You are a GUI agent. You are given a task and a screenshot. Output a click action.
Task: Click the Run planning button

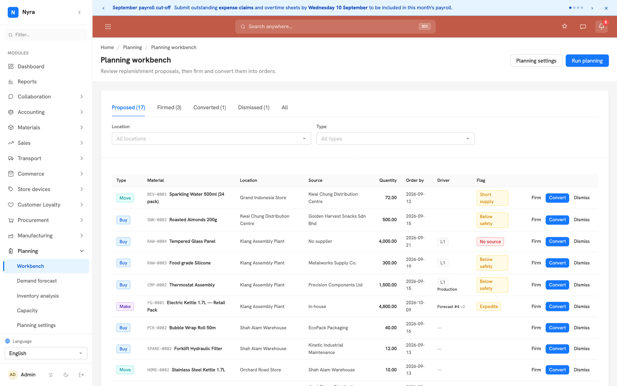click(x=587, y=61)
